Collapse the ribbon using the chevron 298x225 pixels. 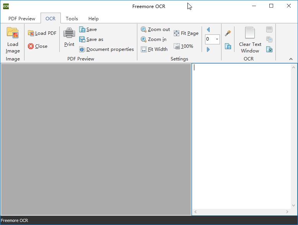pos(291,59)
